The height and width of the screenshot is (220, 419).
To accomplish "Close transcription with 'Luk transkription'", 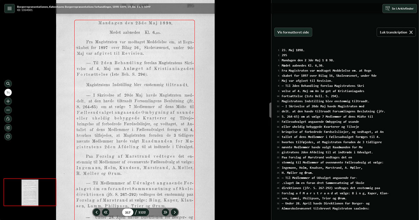I will click(x=396, y=32).
